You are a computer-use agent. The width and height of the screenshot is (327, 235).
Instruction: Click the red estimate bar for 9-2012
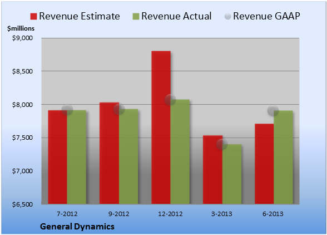coord(109,153)
